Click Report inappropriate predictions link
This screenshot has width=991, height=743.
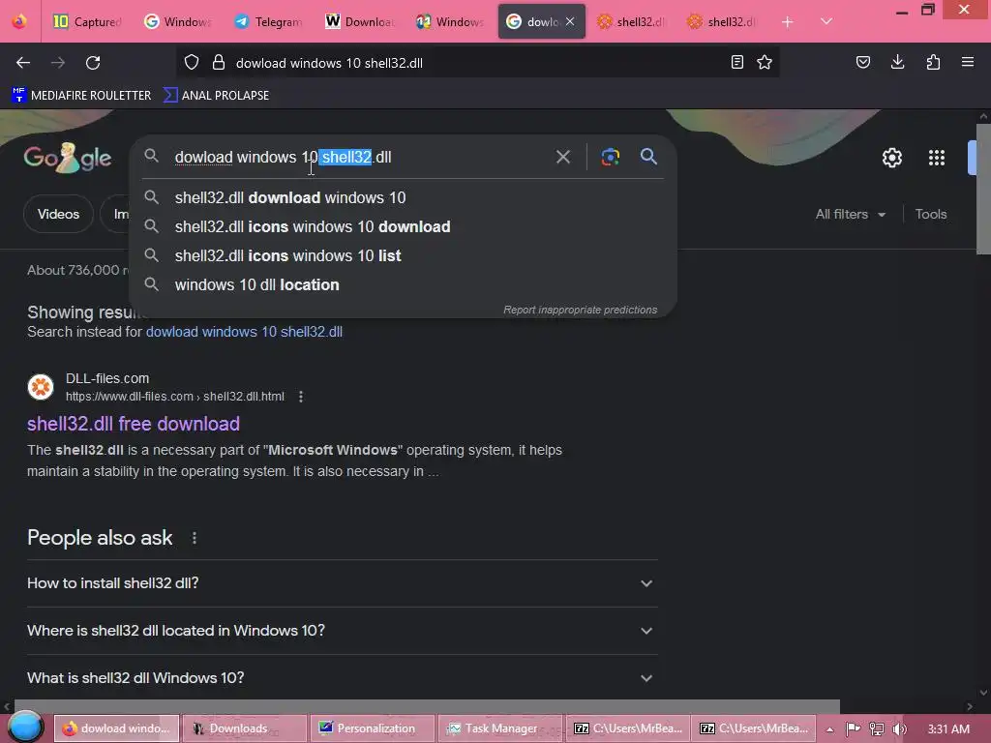click(x=581, y=310)
